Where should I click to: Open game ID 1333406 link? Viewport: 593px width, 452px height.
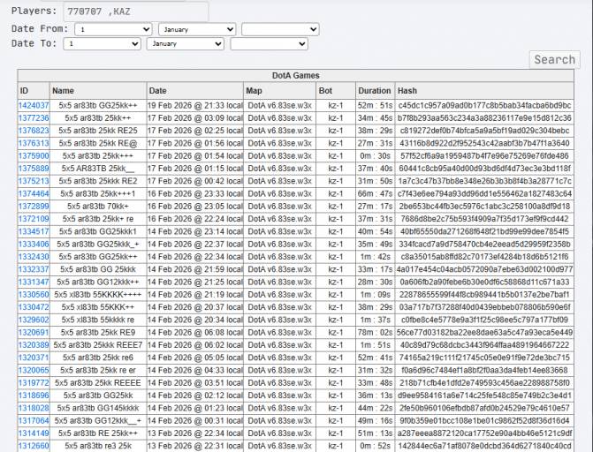pyautogui.click(x=34, y=245)
